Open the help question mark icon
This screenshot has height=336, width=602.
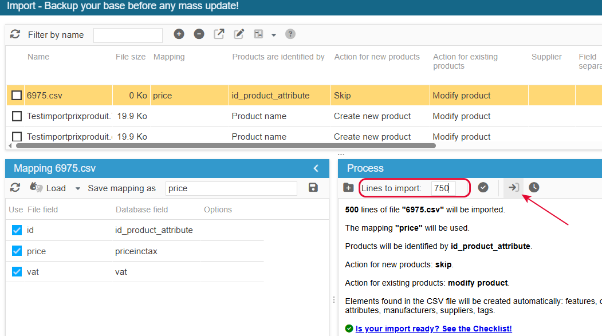pos(290,34)
